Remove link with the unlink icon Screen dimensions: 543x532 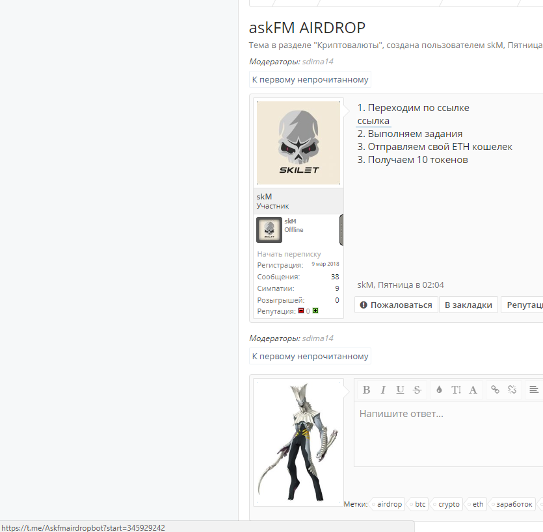[512, 390]
